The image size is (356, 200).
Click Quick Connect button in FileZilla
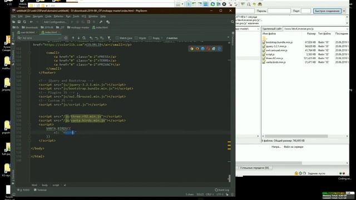tap(327, 11)
